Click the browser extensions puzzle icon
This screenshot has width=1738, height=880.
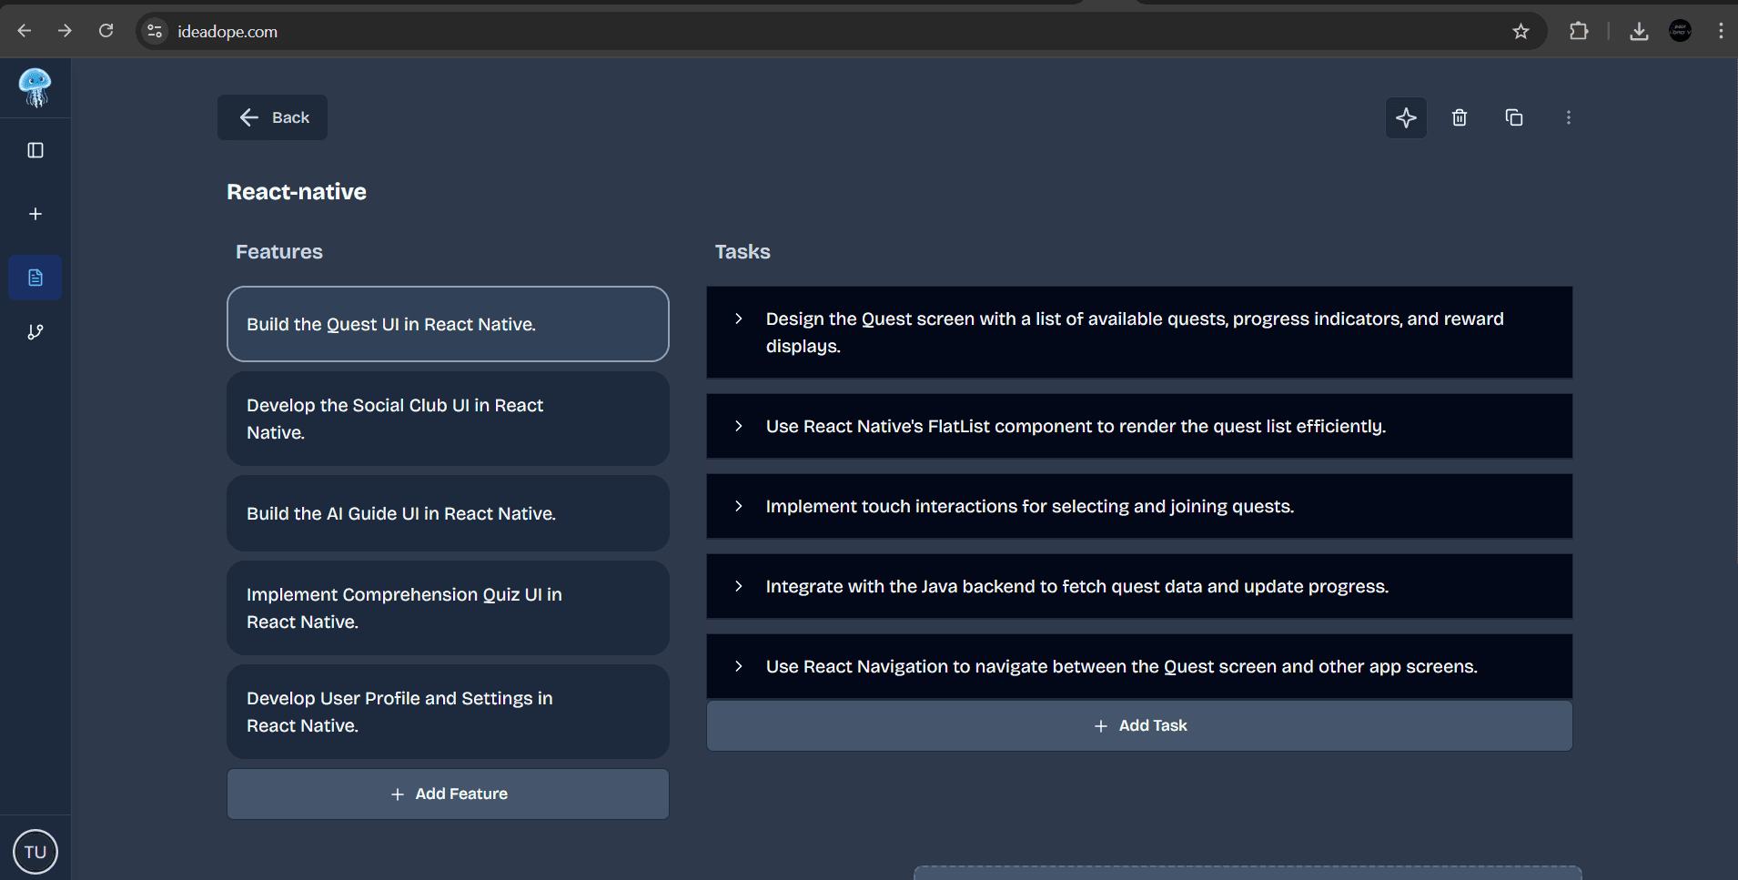[x=1578, y=30]
